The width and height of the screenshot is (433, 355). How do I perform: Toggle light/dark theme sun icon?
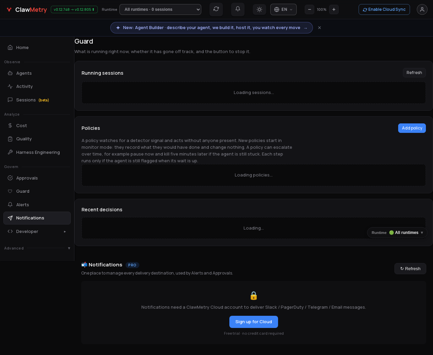click(x=259, y=9)
